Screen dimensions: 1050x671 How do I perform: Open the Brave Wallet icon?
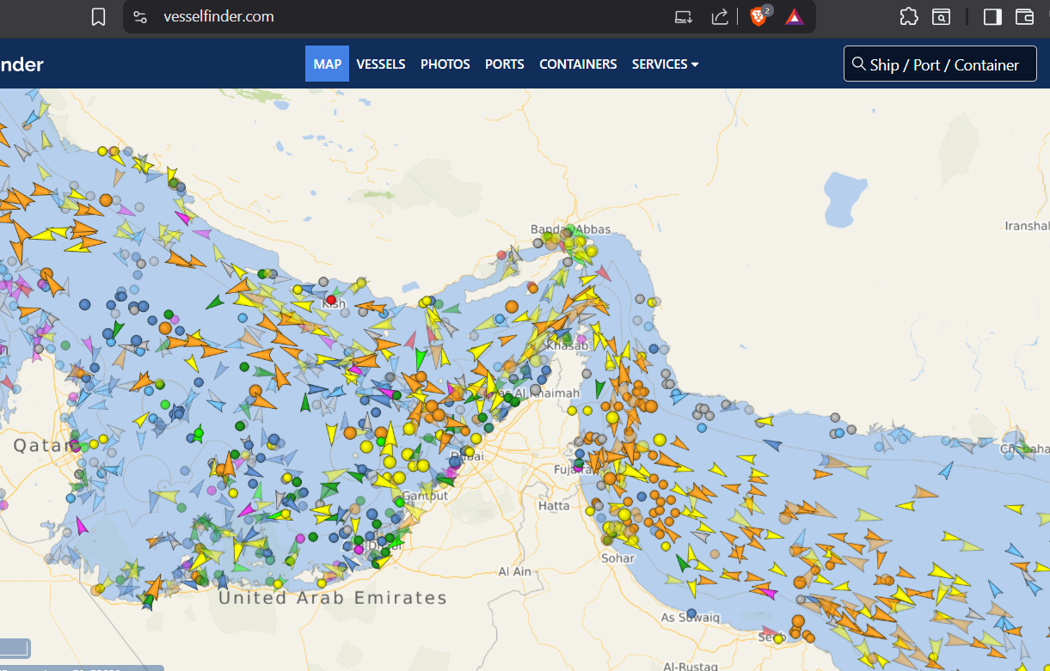(1024, 16)
